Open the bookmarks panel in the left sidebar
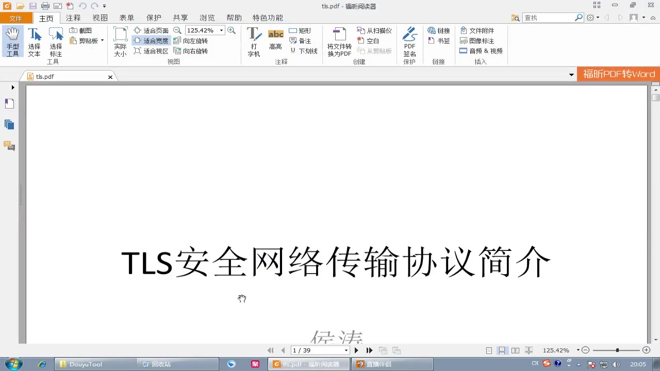The height and width of the screenshot is (371, 660). [x=9, y=104]
